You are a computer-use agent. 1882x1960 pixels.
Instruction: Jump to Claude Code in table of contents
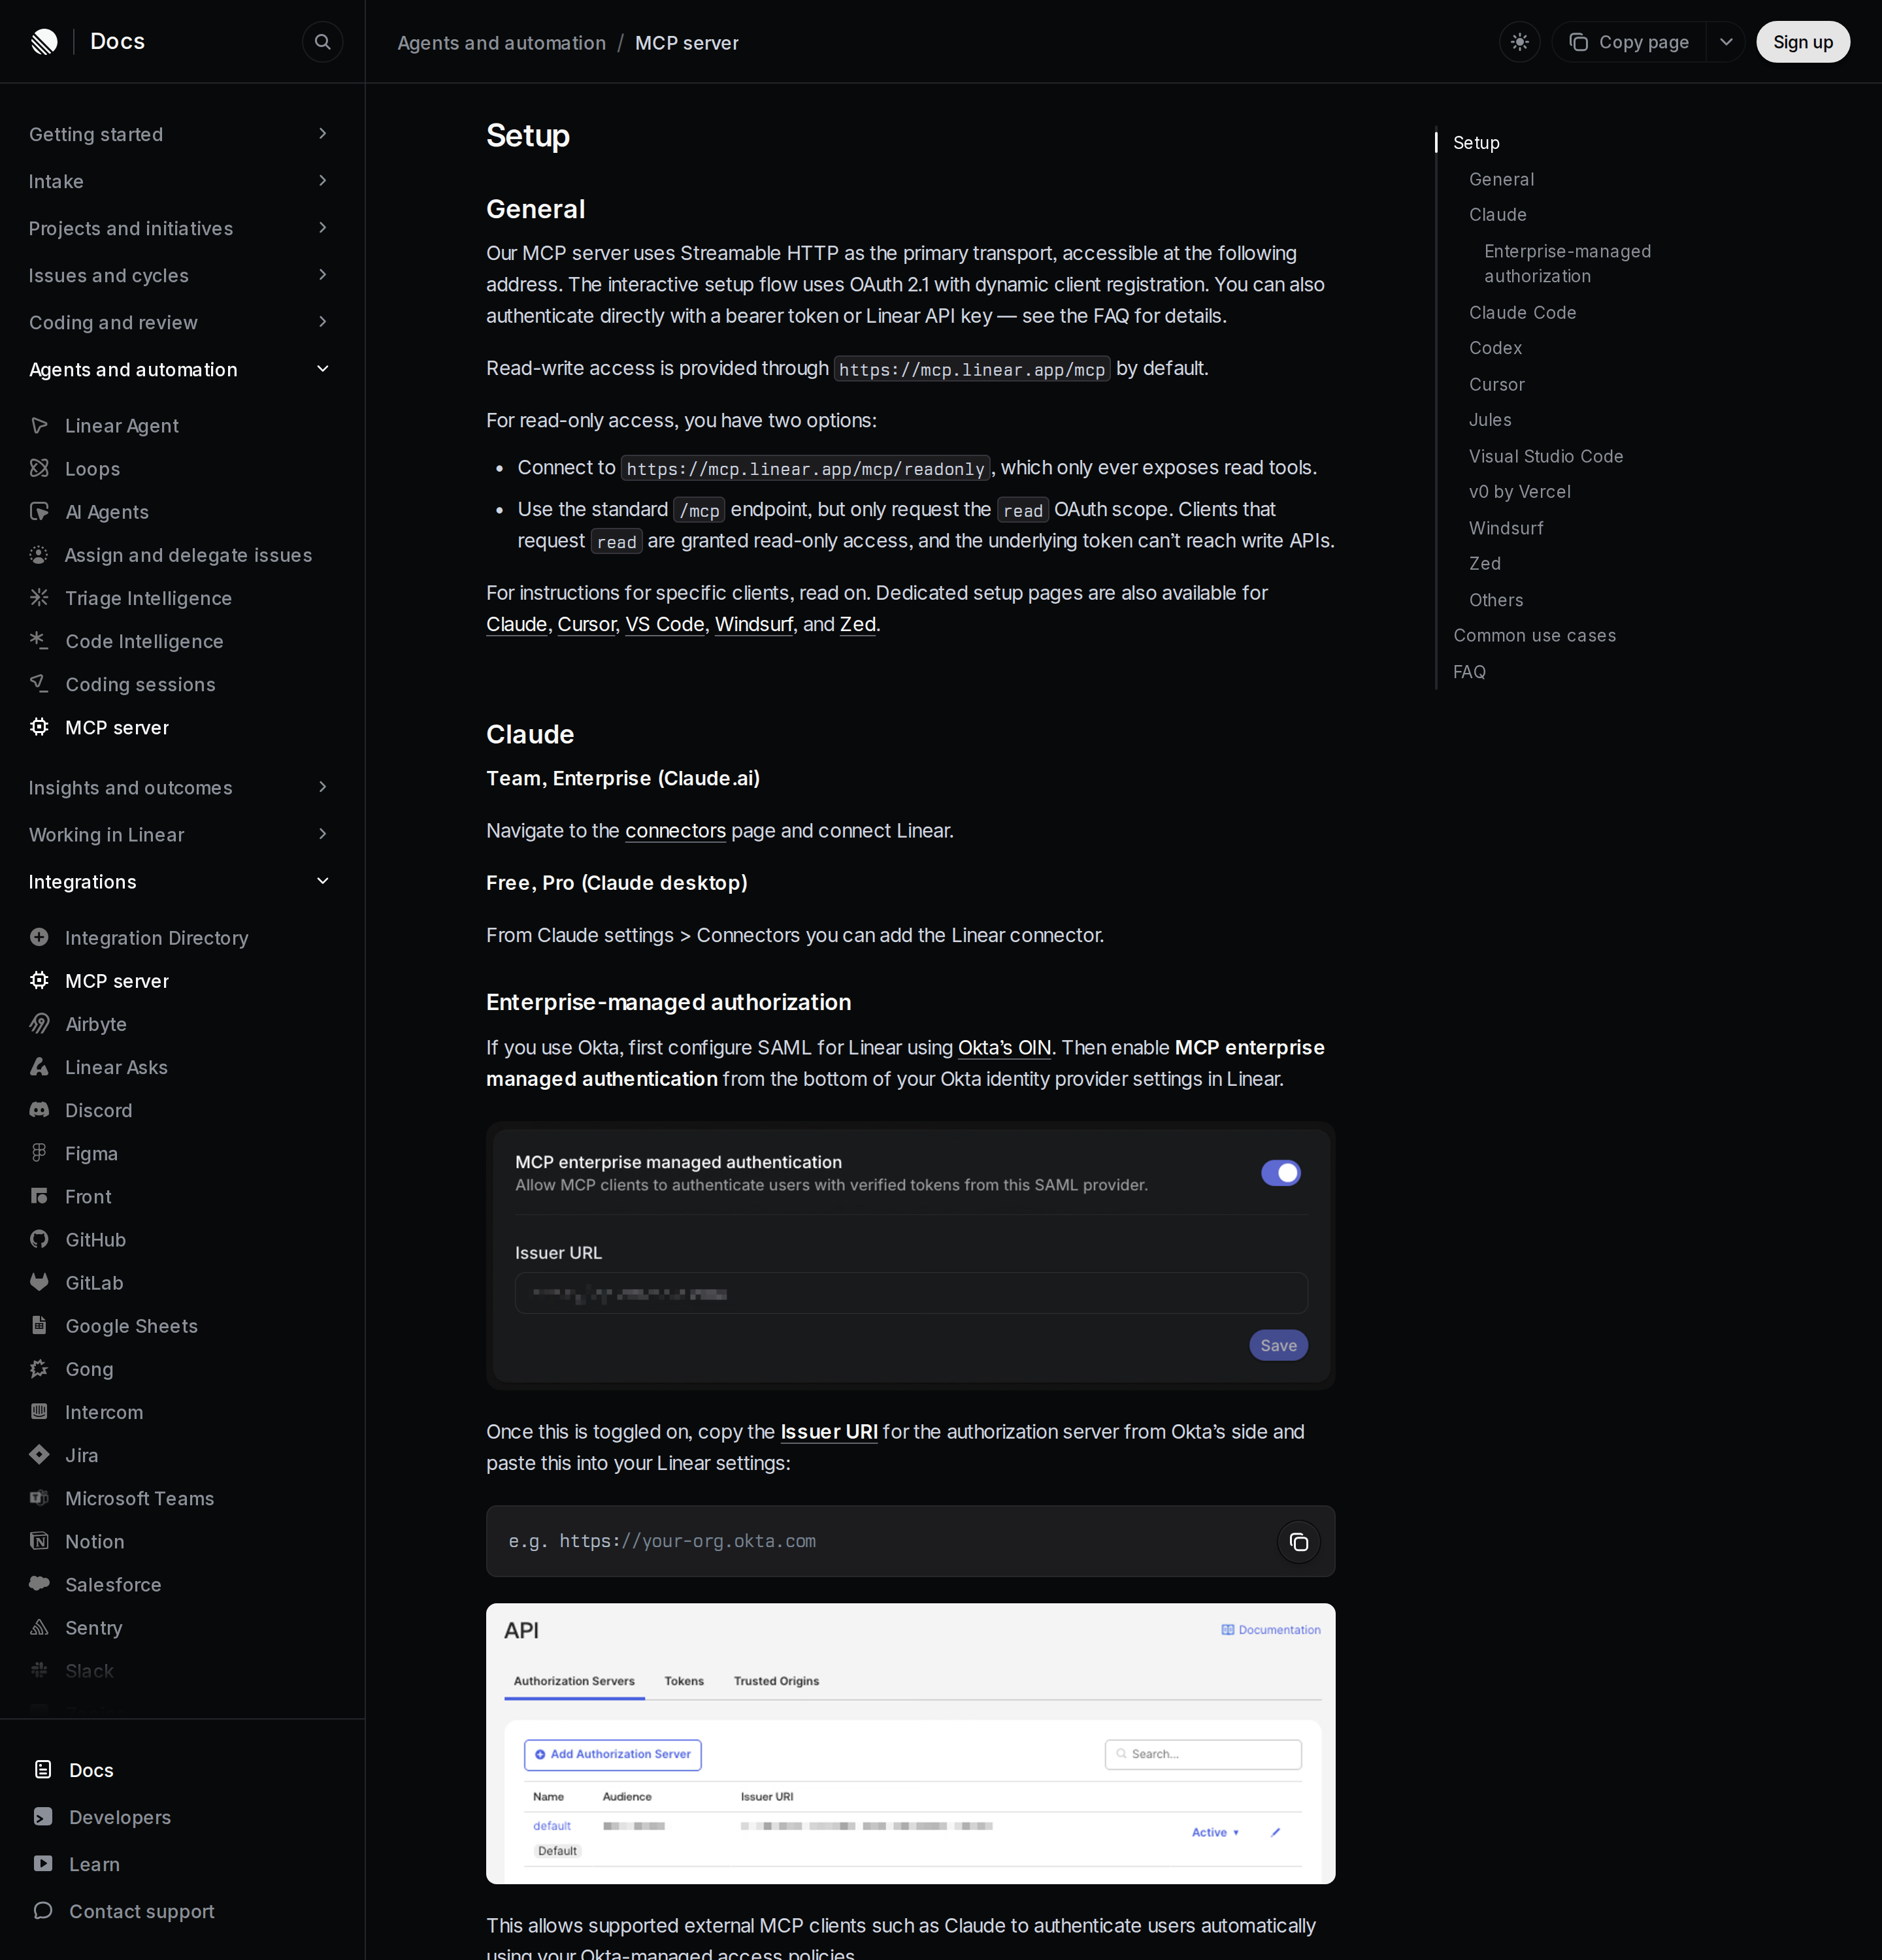click(1522, 313)
